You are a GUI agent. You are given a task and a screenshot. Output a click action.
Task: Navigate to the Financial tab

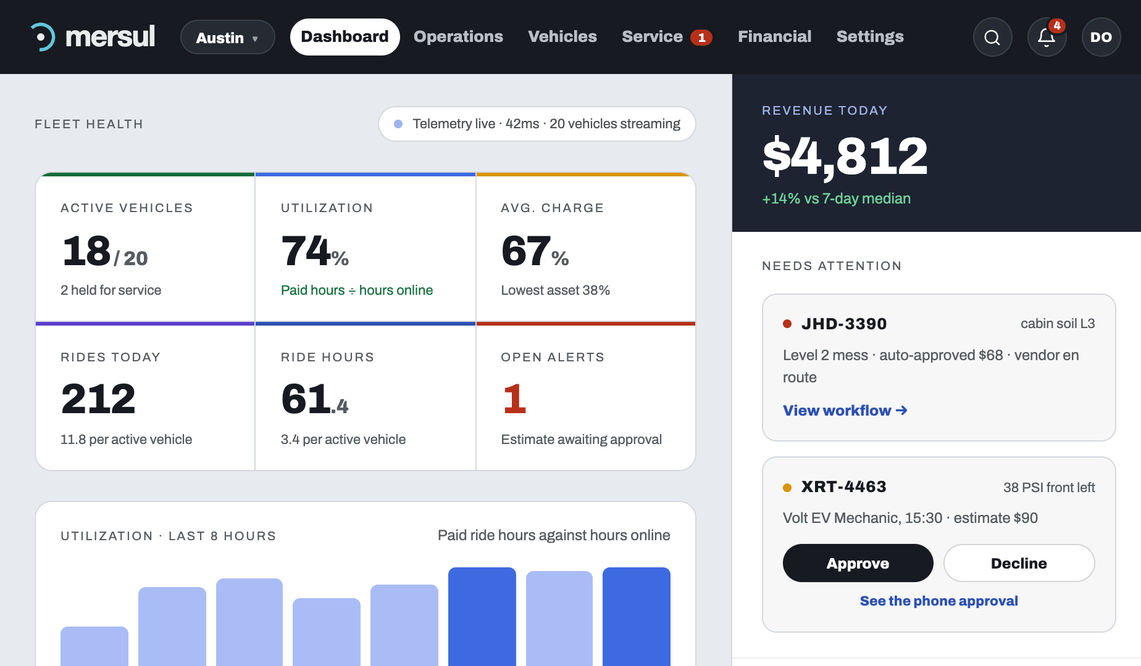pyautogui.click(x=774, y=37)
